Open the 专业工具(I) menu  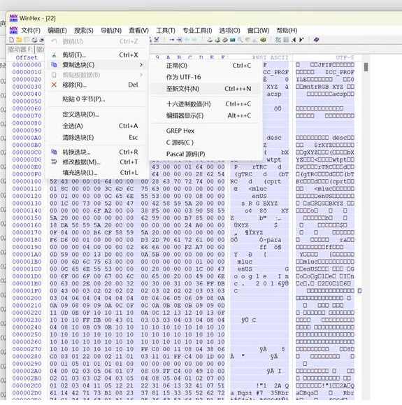pyautogui.click(x=197, y=31)
